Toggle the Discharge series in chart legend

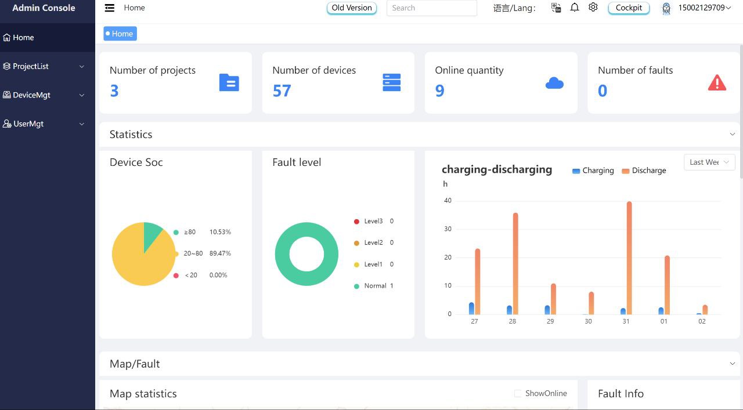point(644,170)
